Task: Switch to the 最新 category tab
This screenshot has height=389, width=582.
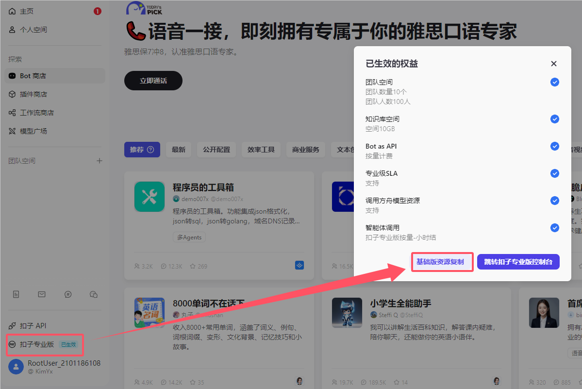Action: click(x=179, y=150)
